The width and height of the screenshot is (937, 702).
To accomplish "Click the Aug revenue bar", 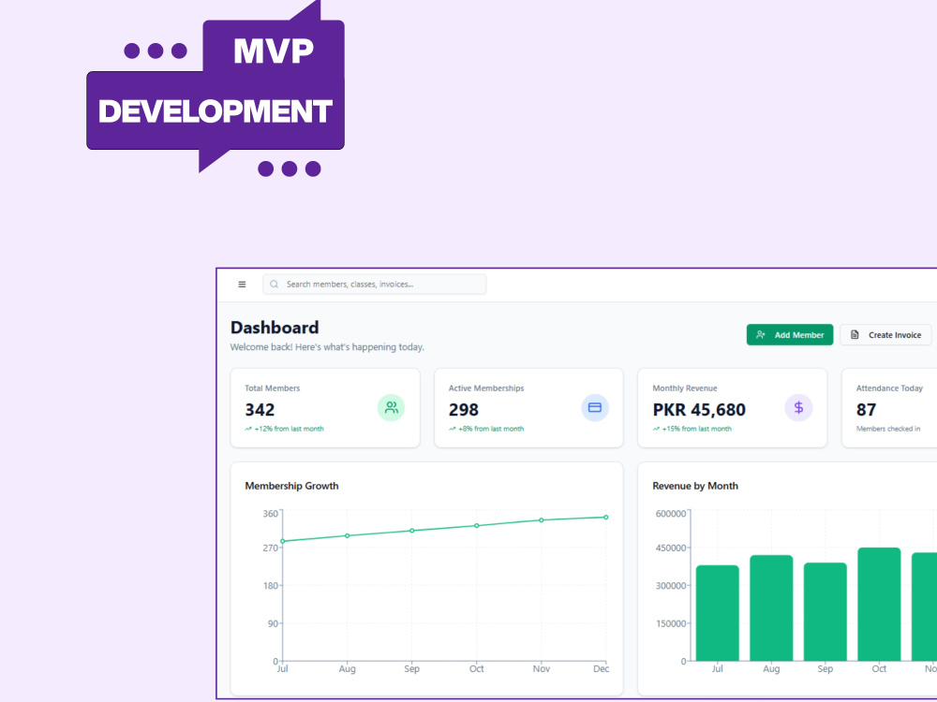I will pos(771,607).
